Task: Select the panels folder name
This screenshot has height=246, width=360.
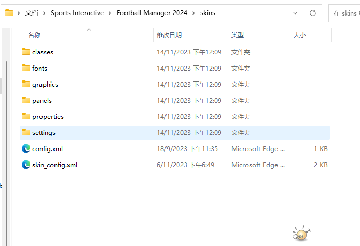Action: [42, 101]
